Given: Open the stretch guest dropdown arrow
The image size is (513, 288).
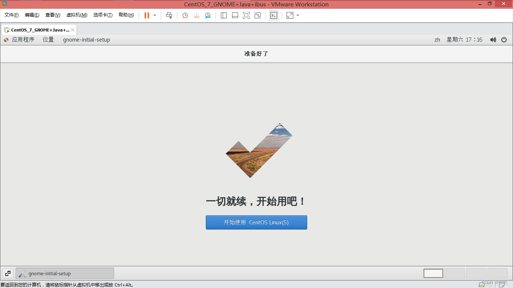Looking at the screenshot, I should pyautogui.click(x=298, y=15).
